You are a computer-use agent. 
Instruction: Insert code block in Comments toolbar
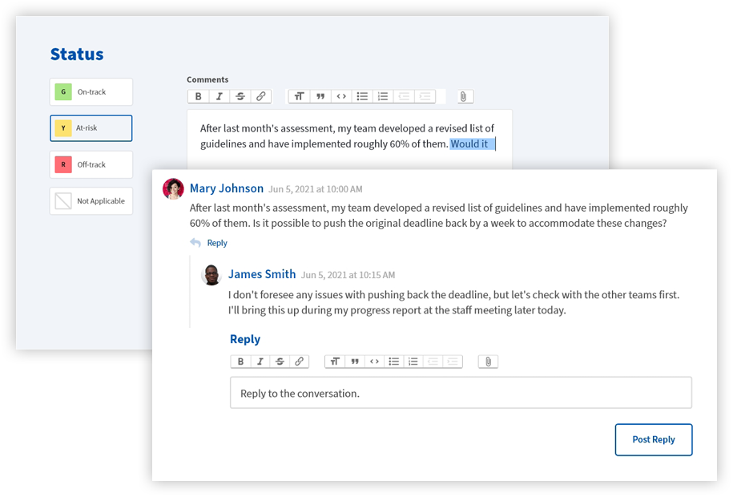[x=341, y=96]
